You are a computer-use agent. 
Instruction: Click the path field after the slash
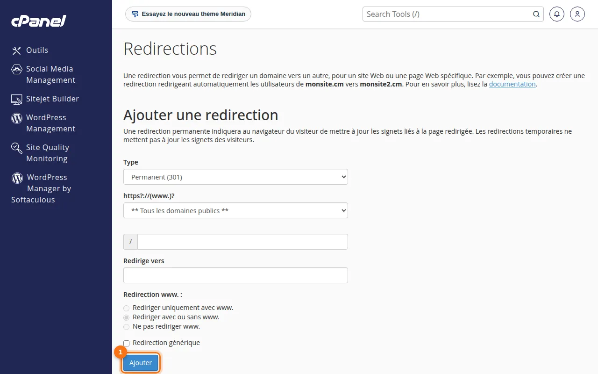[242, 242]
